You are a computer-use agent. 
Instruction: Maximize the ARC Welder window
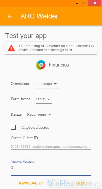[85, 3]
